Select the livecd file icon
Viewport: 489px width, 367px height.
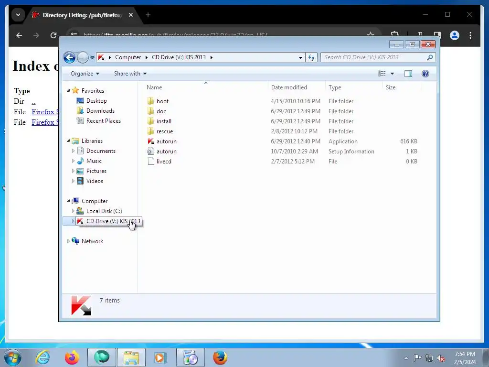coord(150,162)
